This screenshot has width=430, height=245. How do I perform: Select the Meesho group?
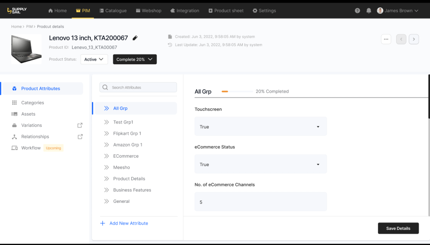click(x=121, y=168)
